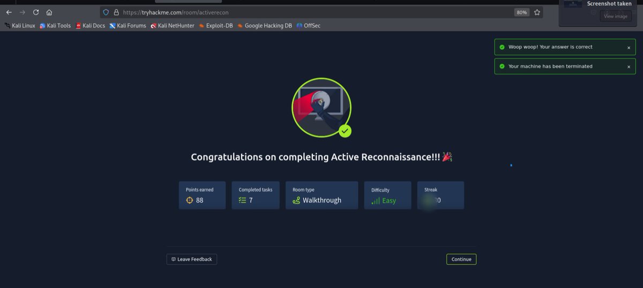
Task: Click the Streak card
Action: point(440,195)
